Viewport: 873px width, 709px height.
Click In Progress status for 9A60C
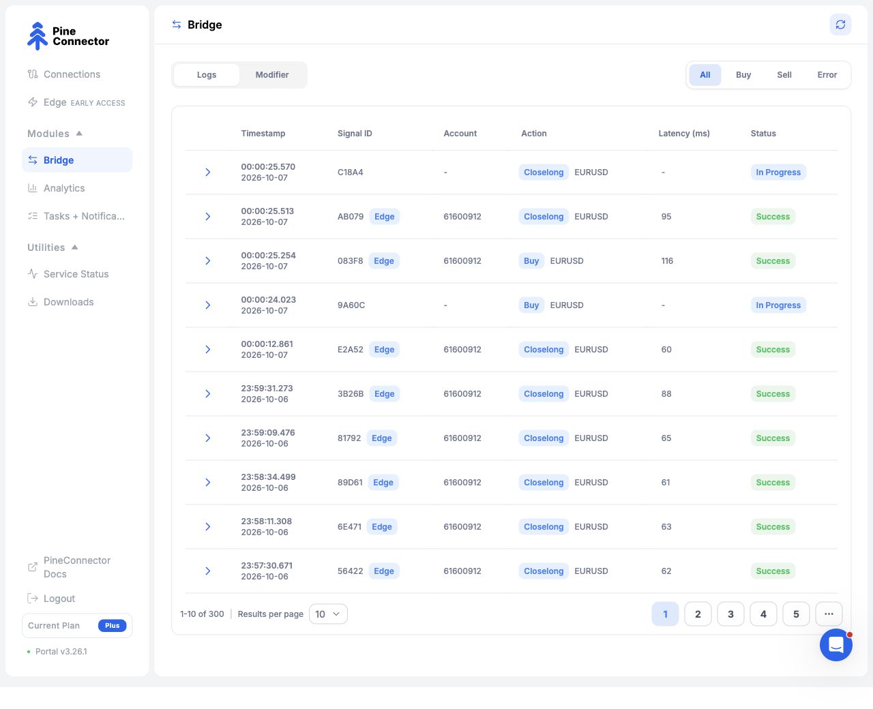click(x=778, y=305)
